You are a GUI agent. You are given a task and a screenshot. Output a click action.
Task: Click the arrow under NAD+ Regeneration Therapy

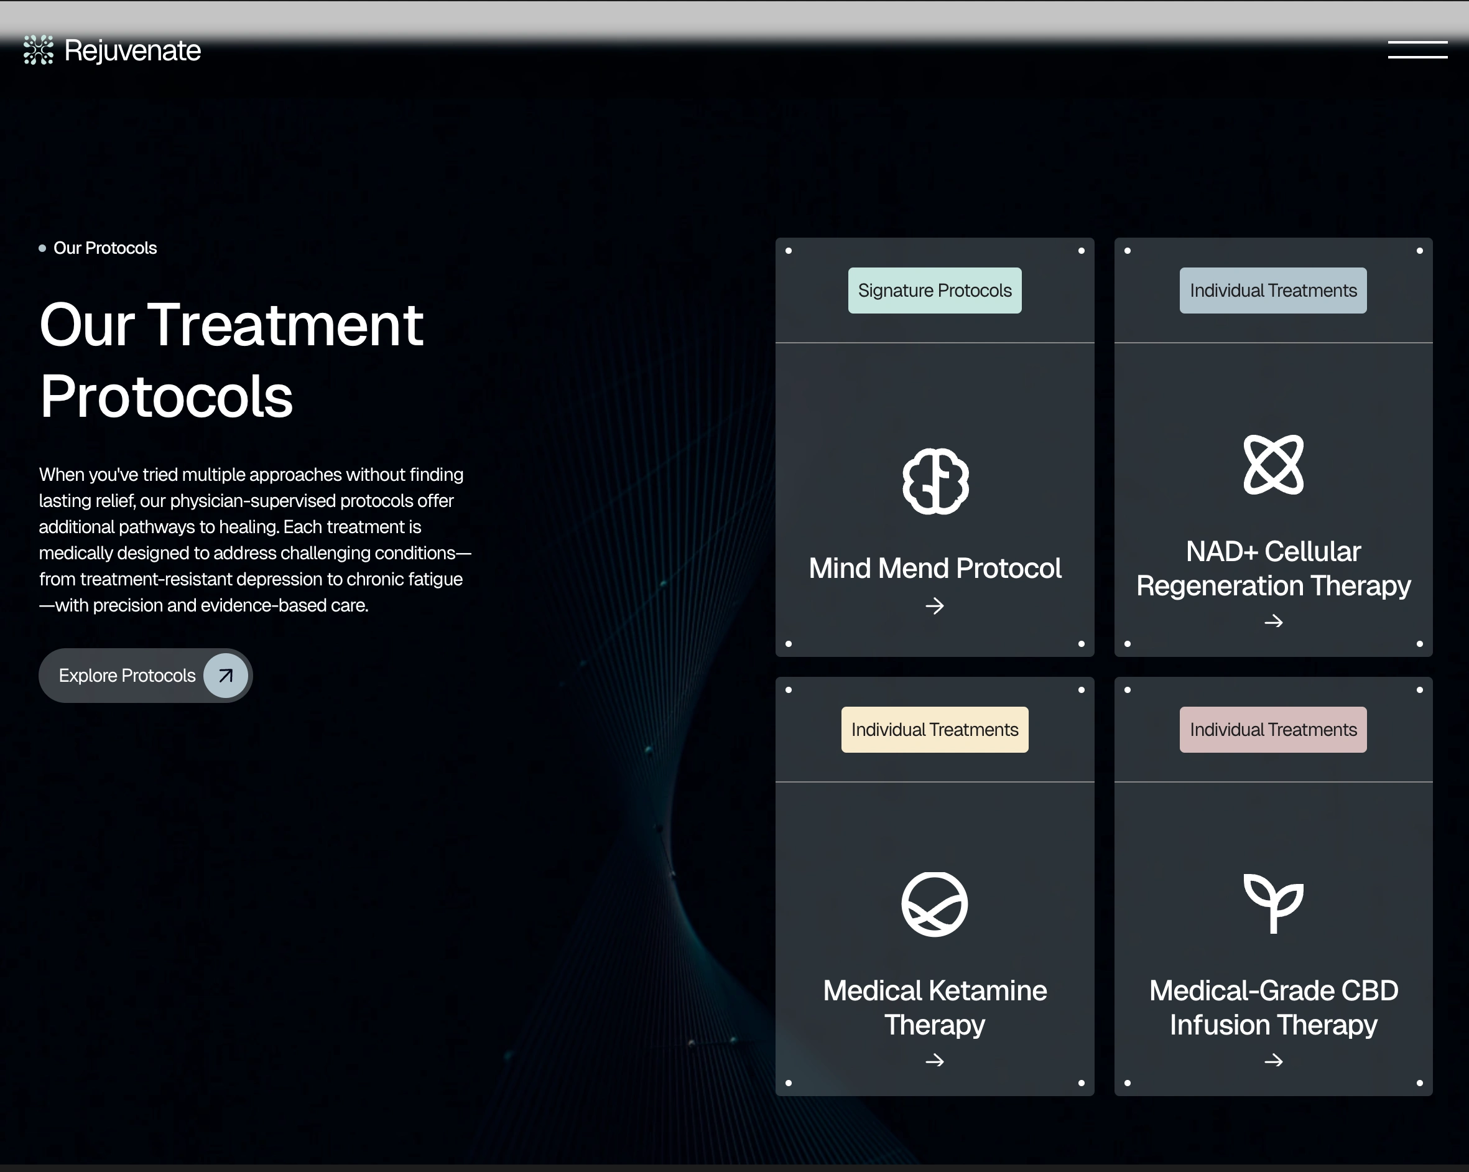[x=1272, y=621]
